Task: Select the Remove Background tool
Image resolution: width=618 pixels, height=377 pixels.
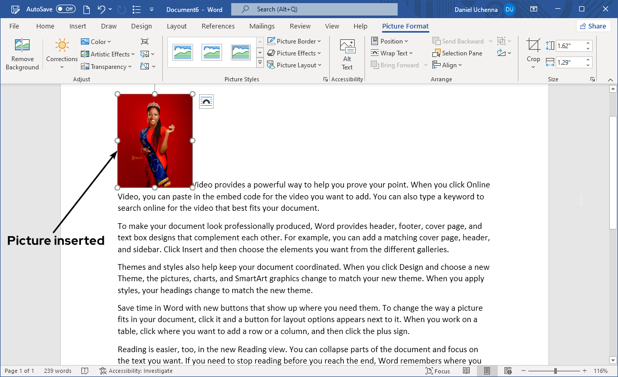Action: click(x=22, y=53)
